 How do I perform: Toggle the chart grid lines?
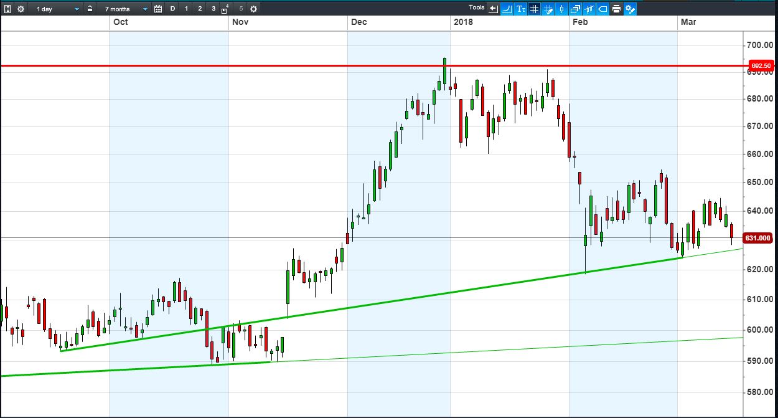pyautogui.click(x=535, y=9)
